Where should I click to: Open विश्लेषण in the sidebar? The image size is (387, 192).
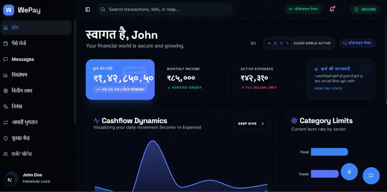pyautogui.click(x=36, y=75)
